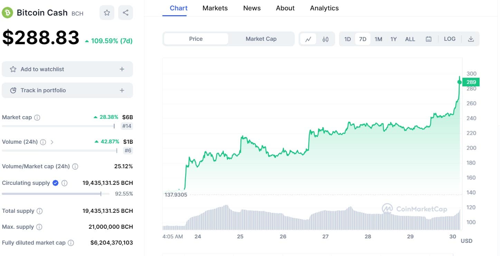Image resolution: width=500 pixels, height=256 pixels.
Task: Download chart data
Action: 471,39
